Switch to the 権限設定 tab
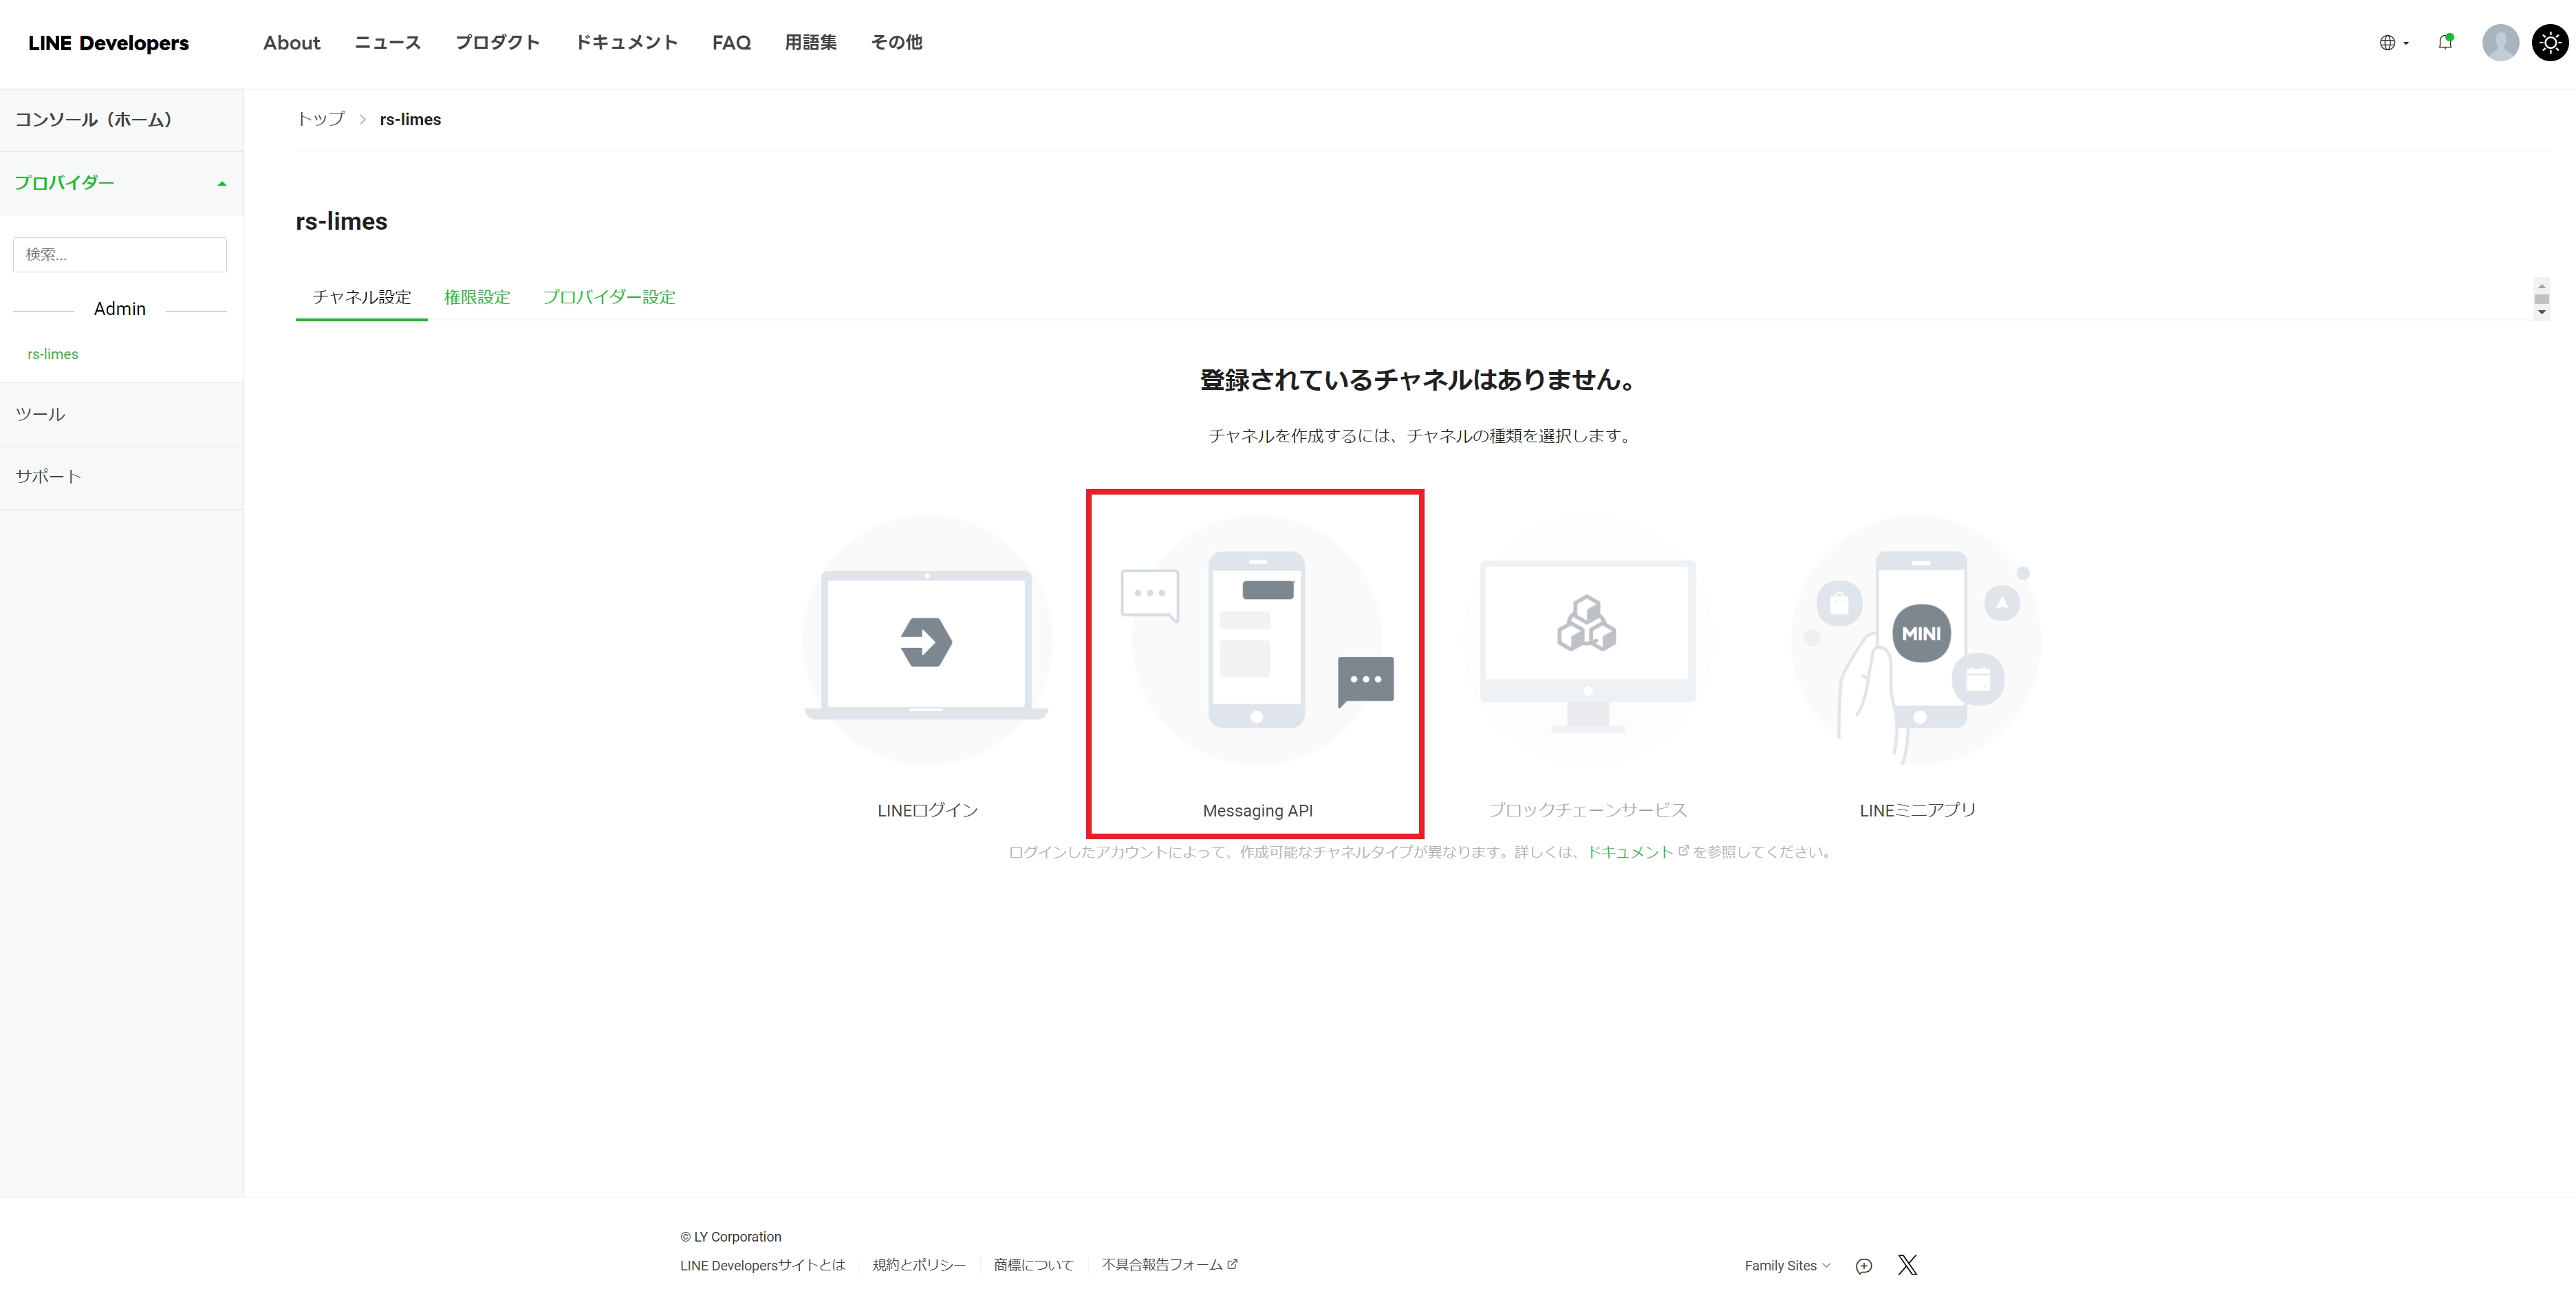This screenshot has width=2576, height=1300. click(x=477, y=297)
